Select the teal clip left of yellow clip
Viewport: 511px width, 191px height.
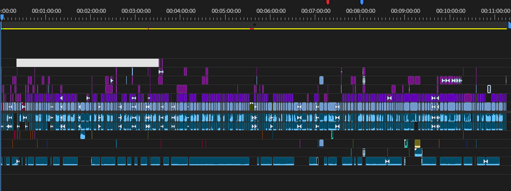pyautogui.click(x=406, y=144)
